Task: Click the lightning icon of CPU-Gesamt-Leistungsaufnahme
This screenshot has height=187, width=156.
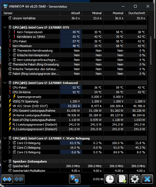Action: (10, 111)
